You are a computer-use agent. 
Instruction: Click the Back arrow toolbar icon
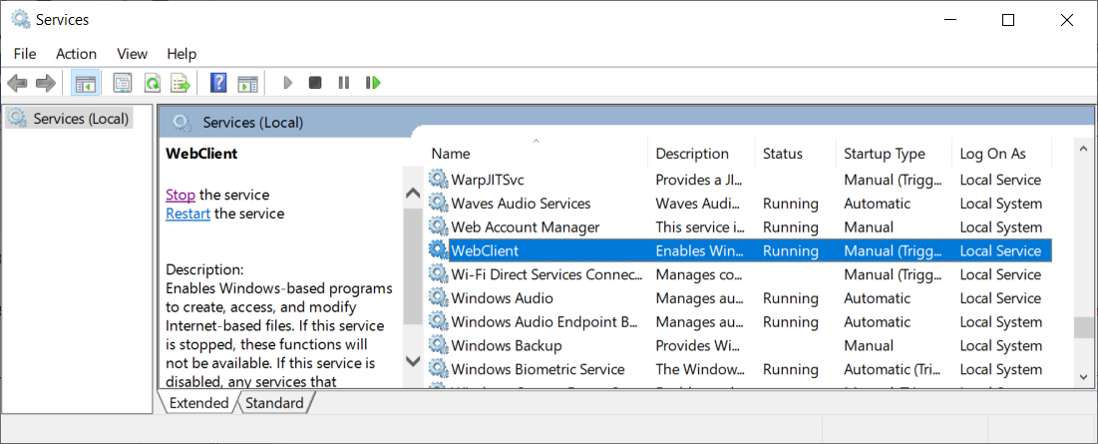click(x=18, y=84)
